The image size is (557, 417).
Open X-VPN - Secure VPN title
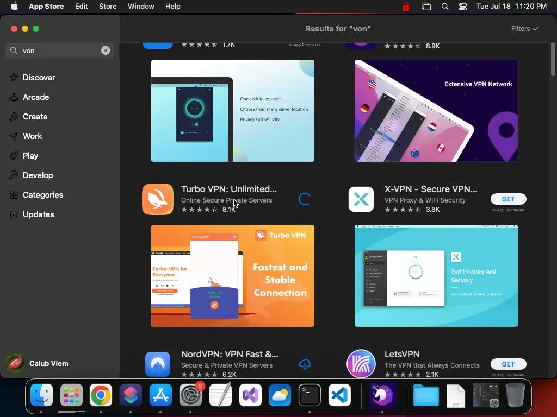(x=431, y=189)
